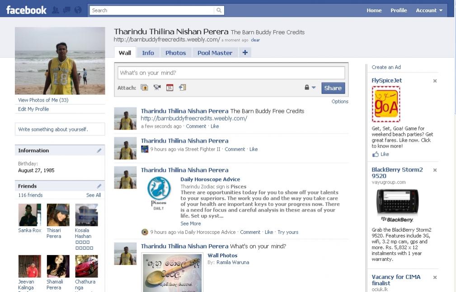Click the Street Fighter II app icon
The height and width of the screenshot is (292, 456).
coord(145,149)
